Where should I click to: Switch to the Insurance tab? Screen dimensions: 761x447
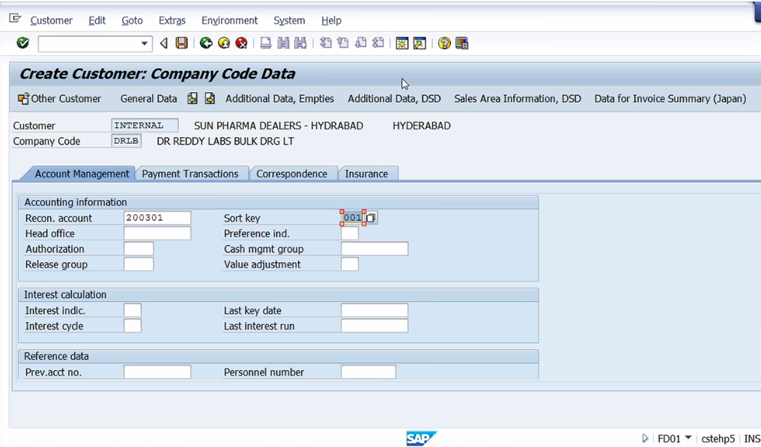point(366,174)
